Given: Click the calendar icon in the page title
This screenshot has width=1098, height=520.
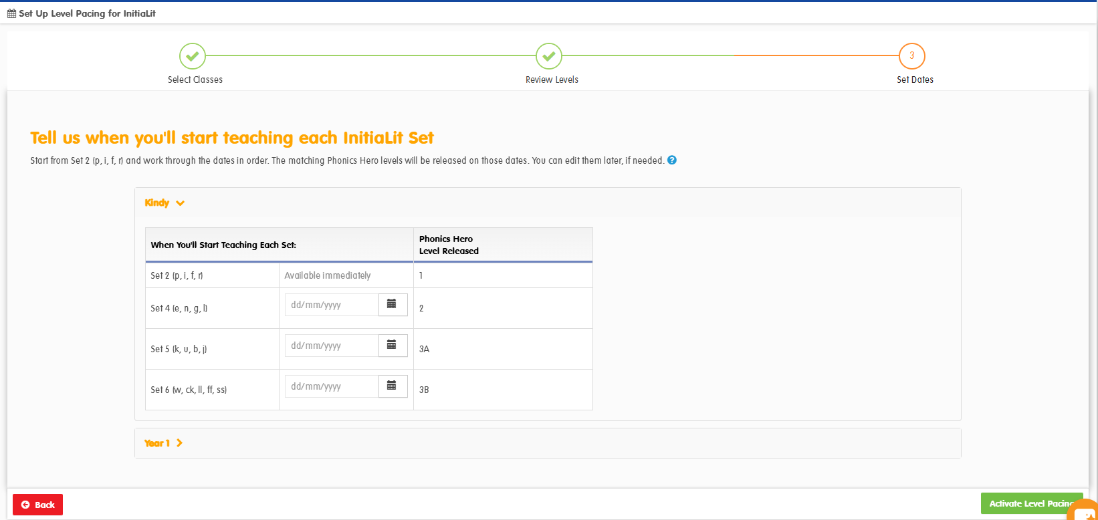Looking at the screenshot, I should (11, 13).
